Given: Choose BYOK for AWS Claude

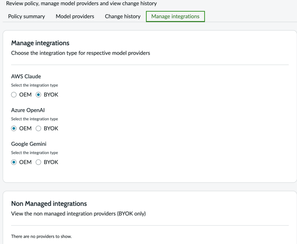Looking at the screenshot, I should coord(38,94).
